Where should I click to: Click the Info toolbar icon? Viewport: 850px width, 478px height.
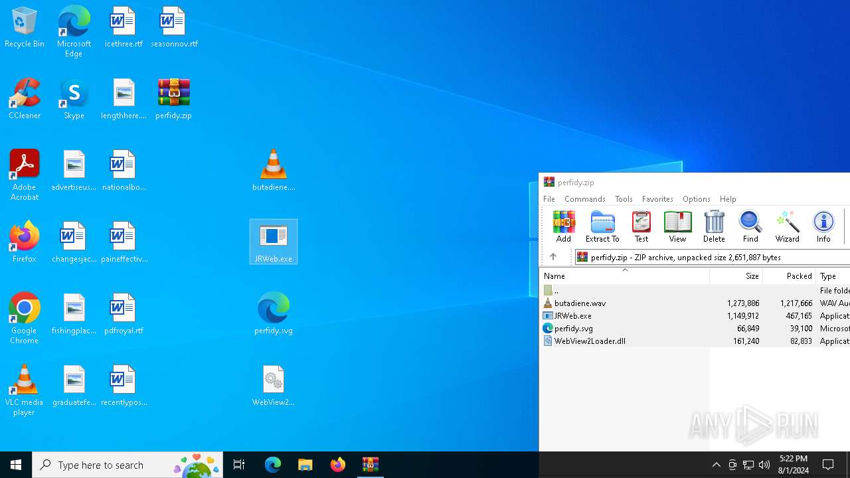point(823,226)
